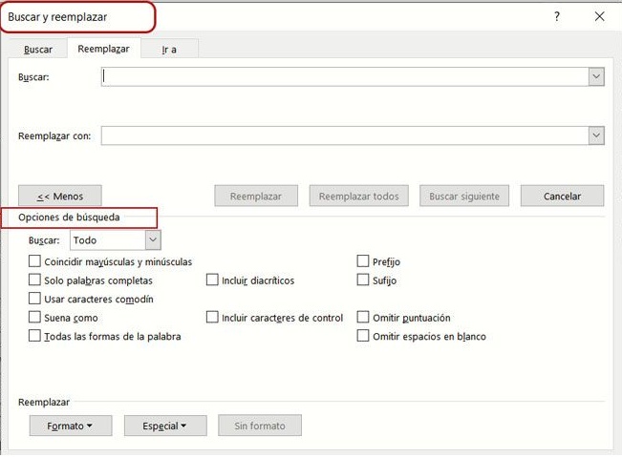Screen dimensions: 622x457
Task: Click the Reemplazar todos button
Action: [x=358, y=196]
